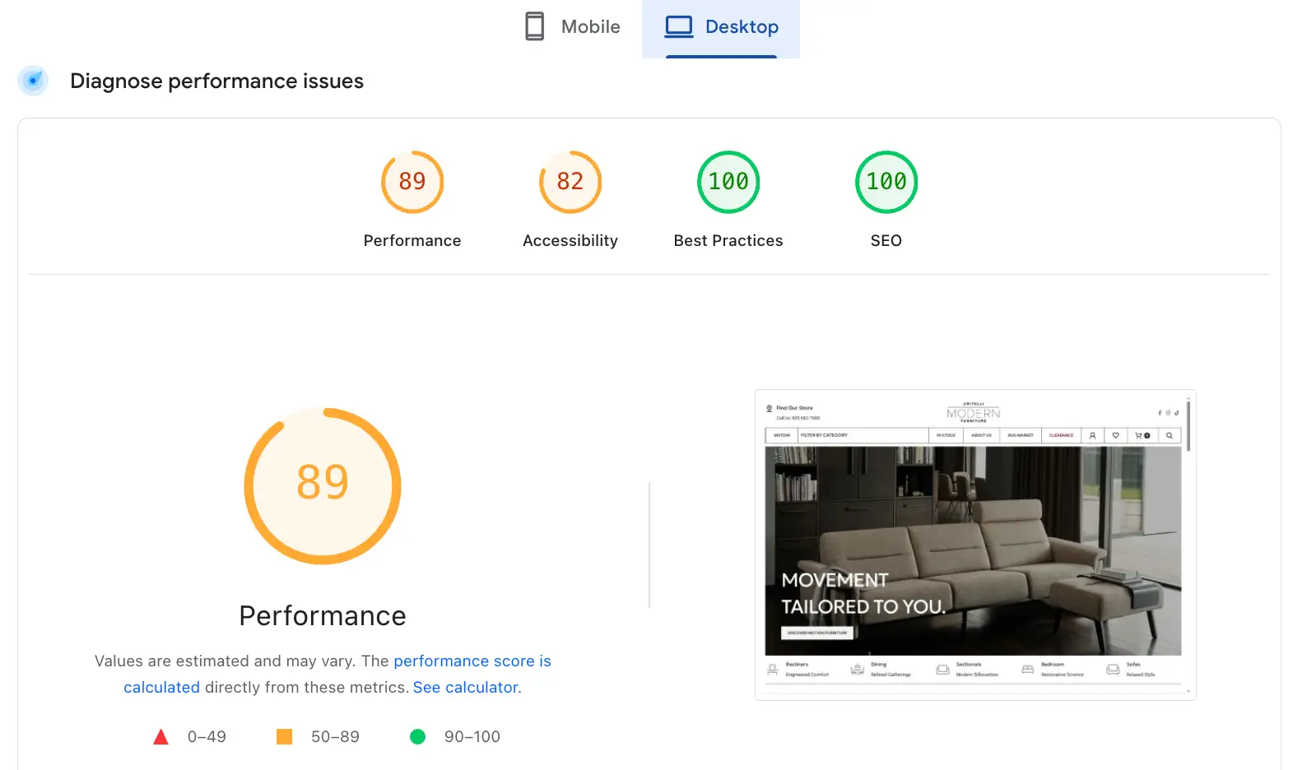Click the orange square 50–89 legend icon
1307x770 pixels.
(x=284, y=737)
